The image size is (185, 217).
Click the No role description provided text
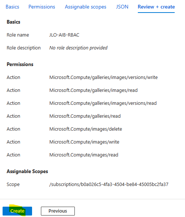pos(78,48)
